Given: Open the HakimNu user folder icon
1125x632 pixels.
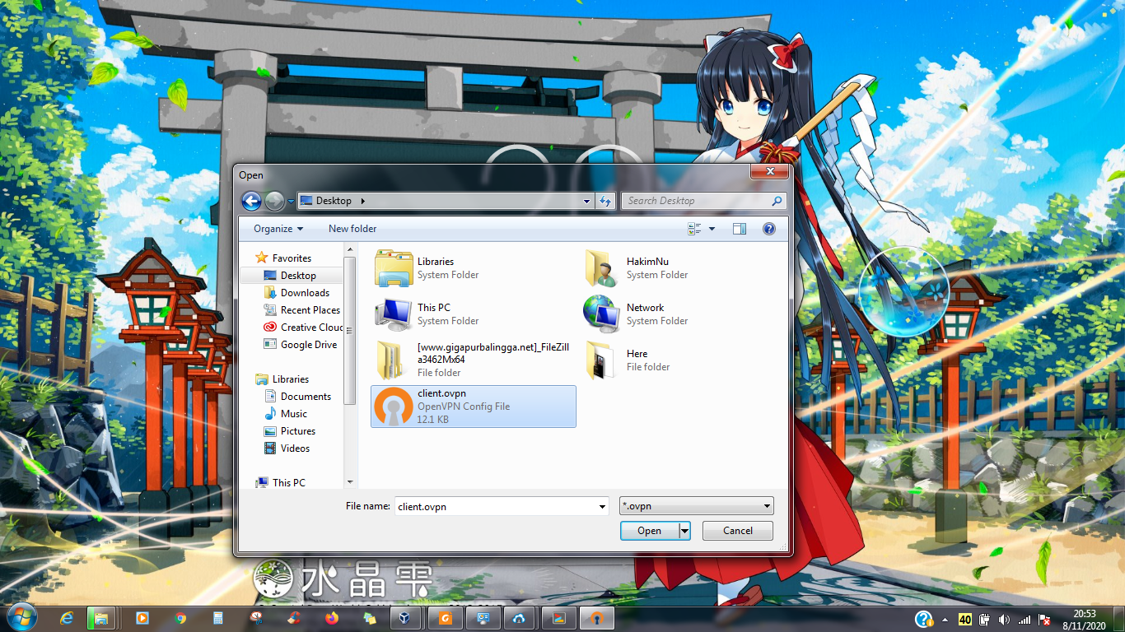Looking at the screenshot, I should (601, 268).
